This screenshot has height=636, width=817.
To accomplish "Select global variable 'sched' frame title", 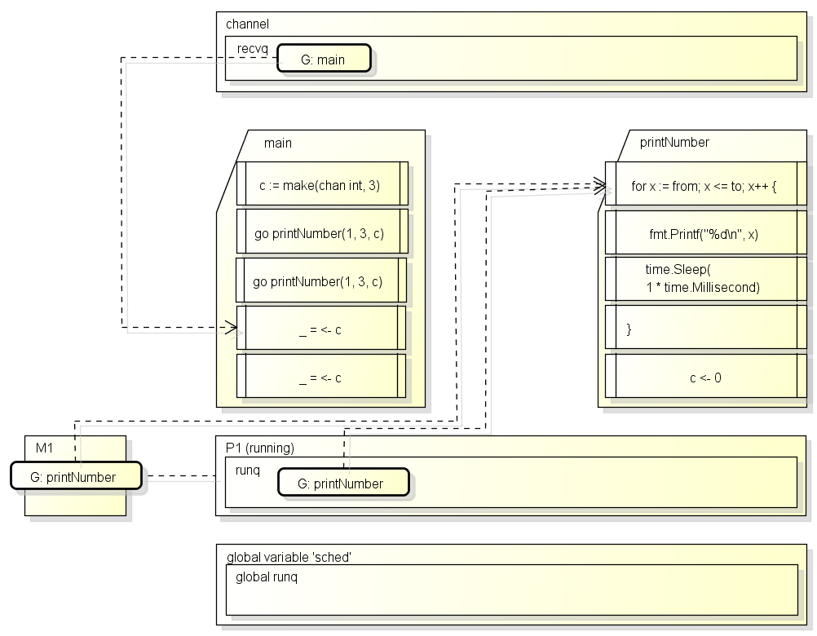I will coord(289,558).
